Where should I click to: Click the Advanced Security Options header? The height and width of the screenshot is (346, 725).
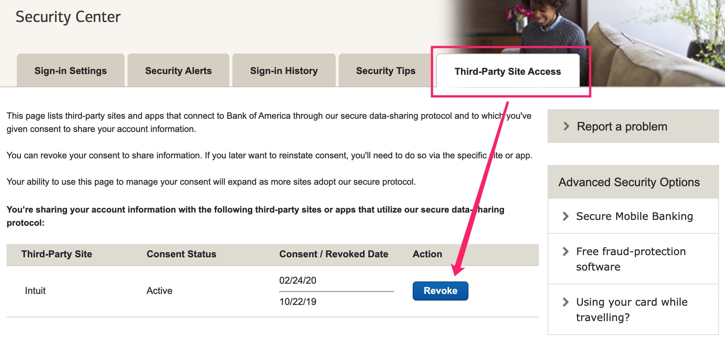629,182
